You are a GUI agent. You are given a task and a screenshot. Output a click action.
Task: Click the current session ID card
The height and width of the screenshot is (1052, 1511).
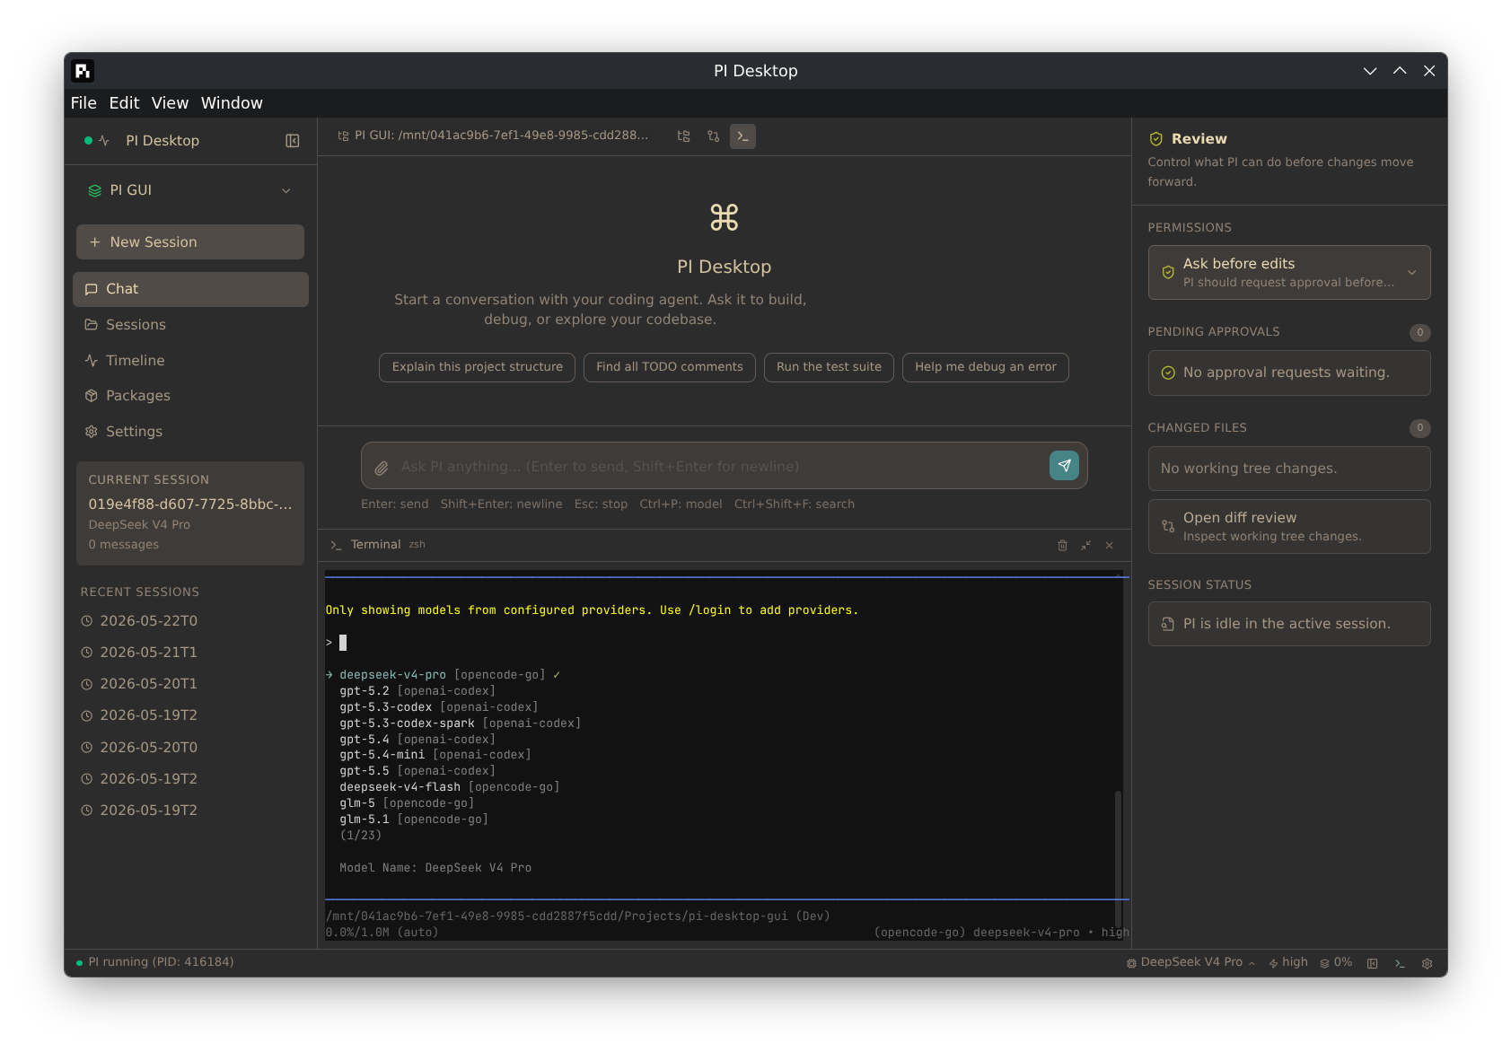pos(190,513)
